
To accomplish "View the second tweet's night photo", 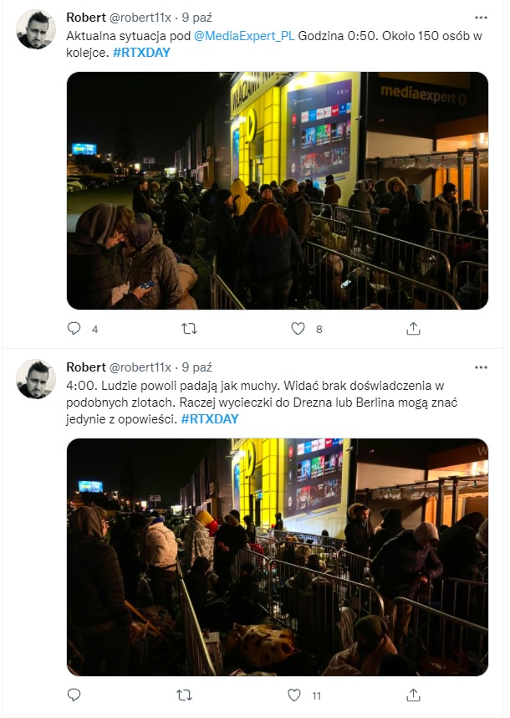I will (278, 557).
